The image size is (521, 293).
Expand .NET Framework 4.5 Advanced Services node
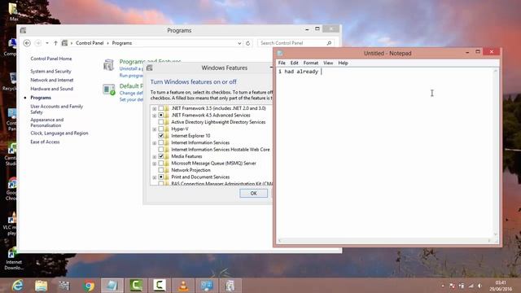[x=154, y=116]
